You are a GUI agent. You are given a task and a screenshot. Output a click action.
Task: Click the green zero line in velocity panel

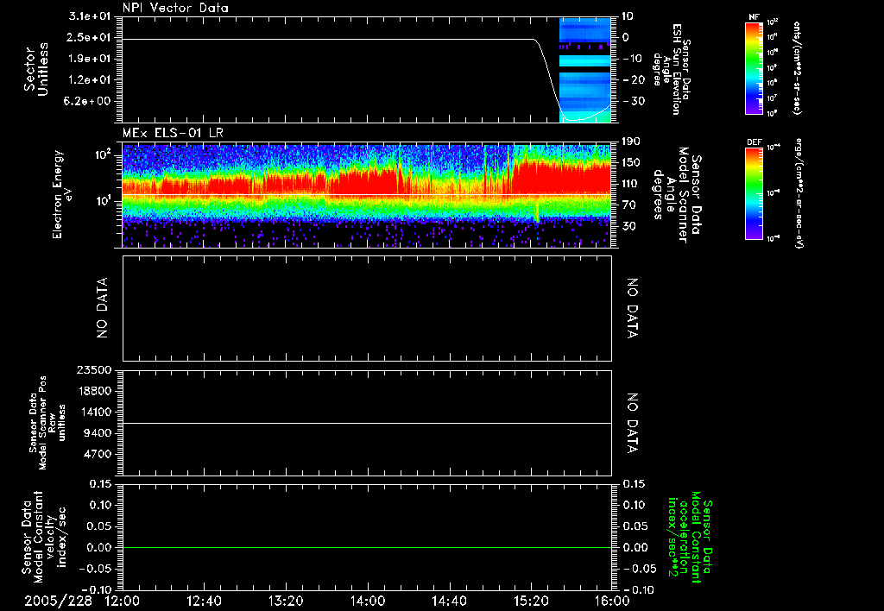(x=367, y=547)
